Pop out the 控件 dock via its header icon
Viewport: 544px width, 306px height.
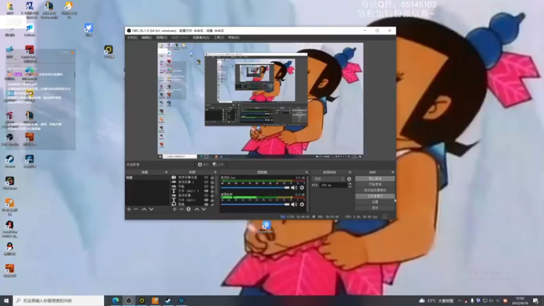click(393, 172)
